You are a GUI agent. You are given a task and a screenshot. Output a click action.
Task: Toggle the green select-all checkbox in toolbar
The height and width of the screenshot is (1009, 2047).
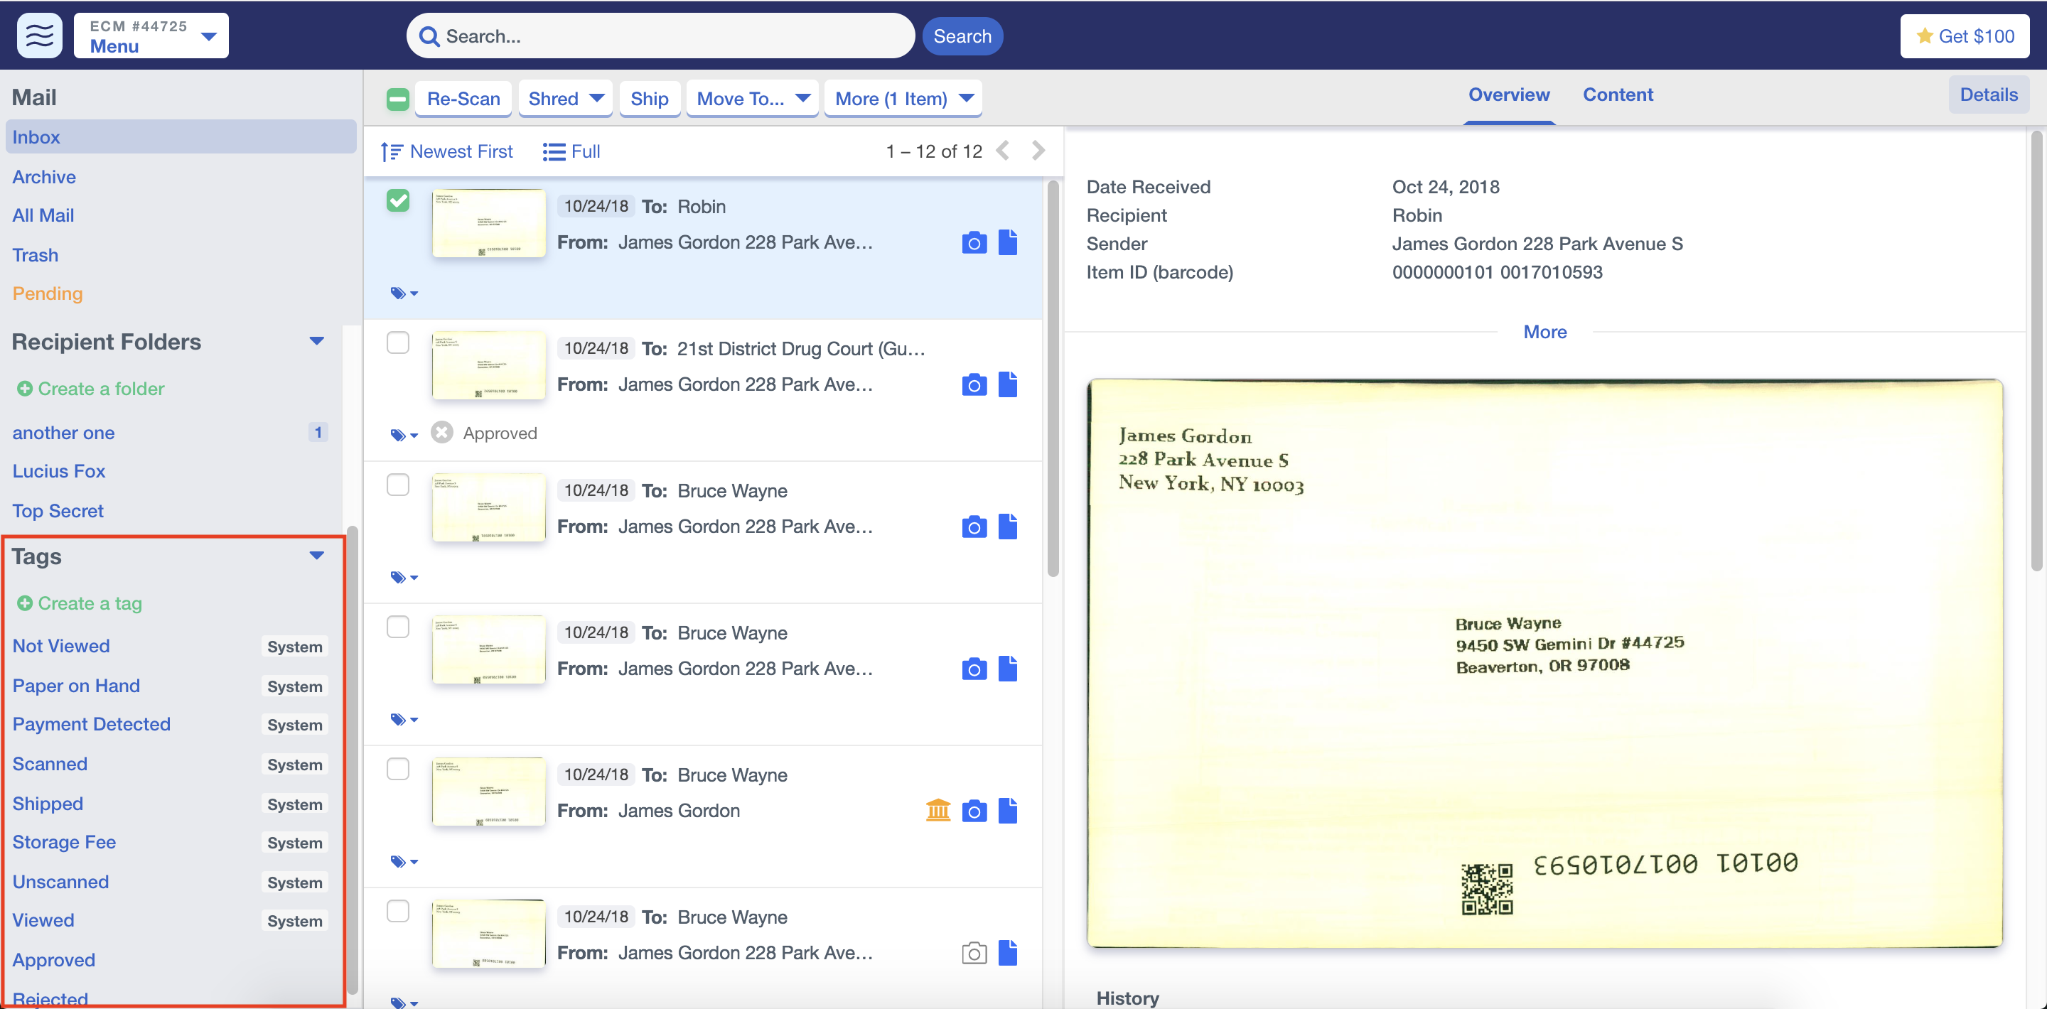tap(397, 99)
